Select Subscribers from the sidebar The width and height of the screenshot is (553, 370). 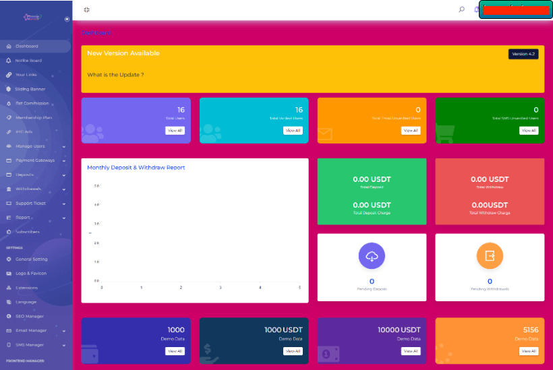tap(27, 232)
